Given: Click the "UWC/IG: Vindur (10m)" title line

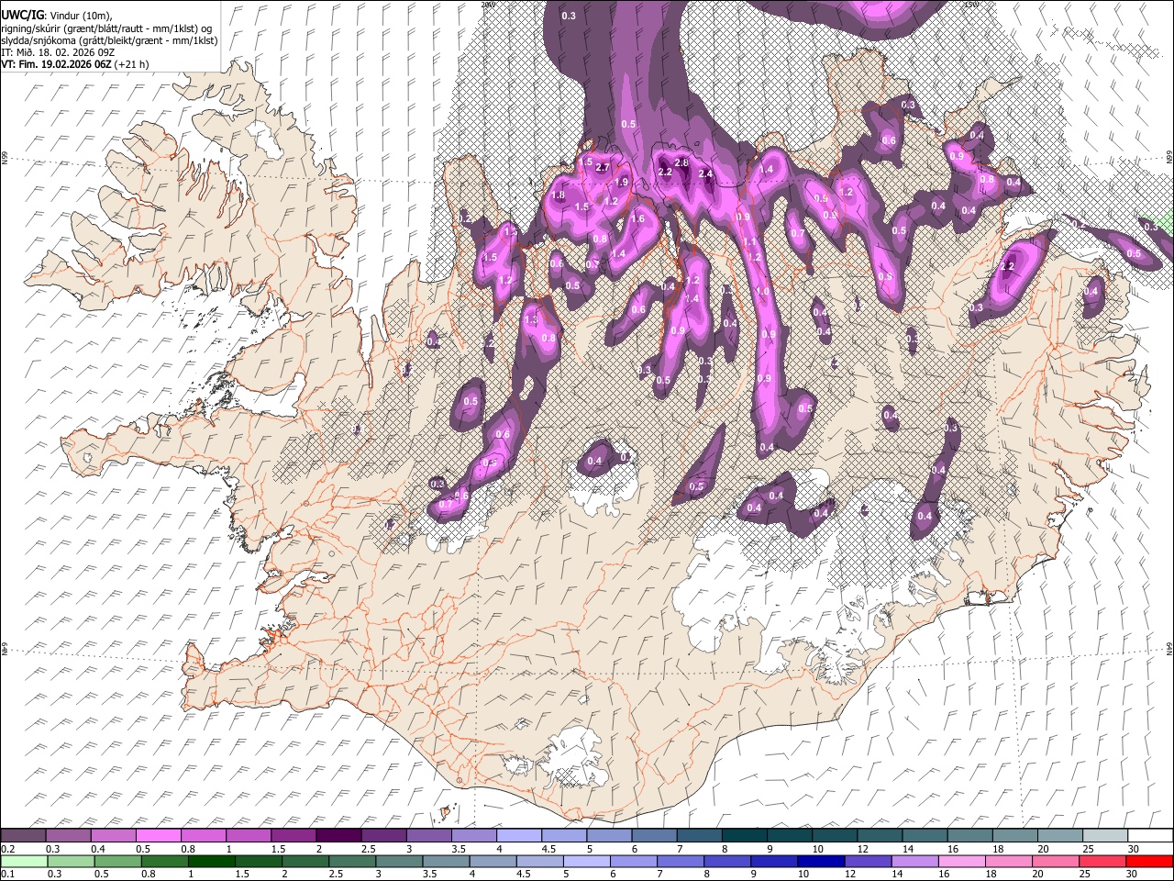Looking at the screenshot, I should click(56, 15).
